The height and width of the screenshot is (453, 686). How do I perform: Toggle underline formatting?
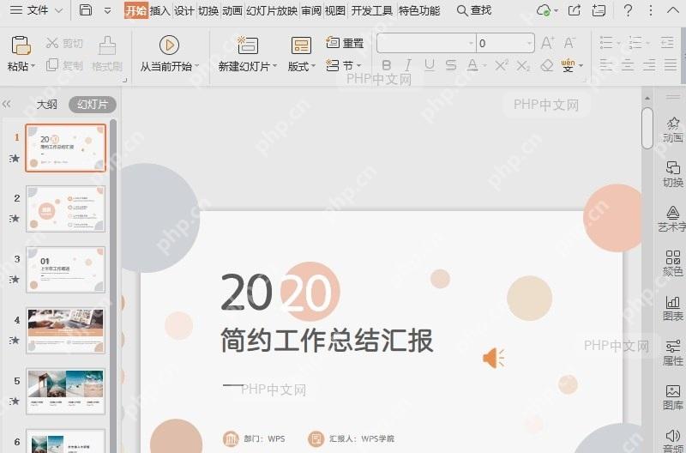point(430,66)
